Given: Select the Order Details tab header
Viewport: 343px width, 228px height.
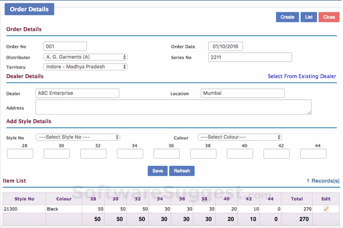Looking at the screenshot, I should pyautogui.click(x=29, y=9).
